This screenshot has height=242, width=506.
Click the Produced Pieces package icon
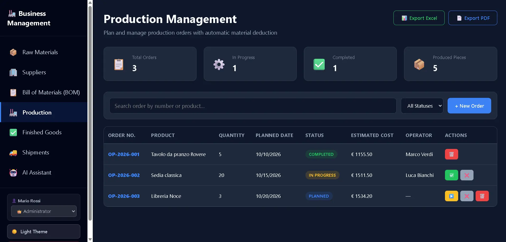tap(419, 64)
